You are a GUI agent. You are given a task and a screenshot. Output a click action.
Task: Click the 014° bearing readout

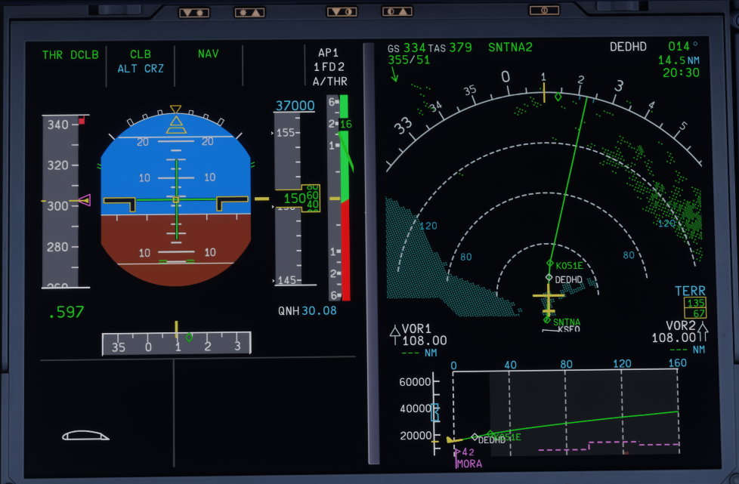pyautogui.click(x=683, y=46)
